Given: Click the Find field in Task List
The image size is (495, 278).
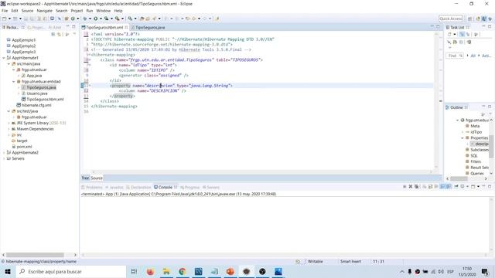Looking at the screenshot, I should click(455, 56).
